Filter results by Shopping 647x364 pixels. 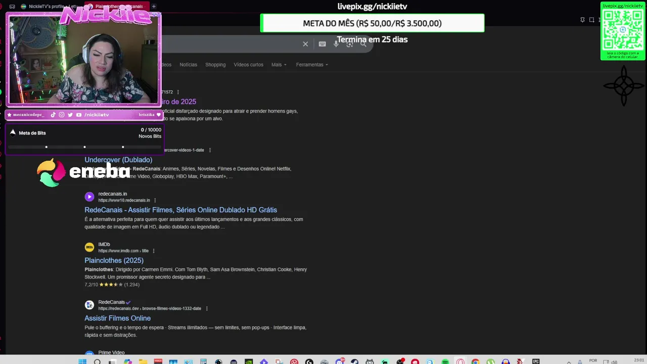[215, 65]
